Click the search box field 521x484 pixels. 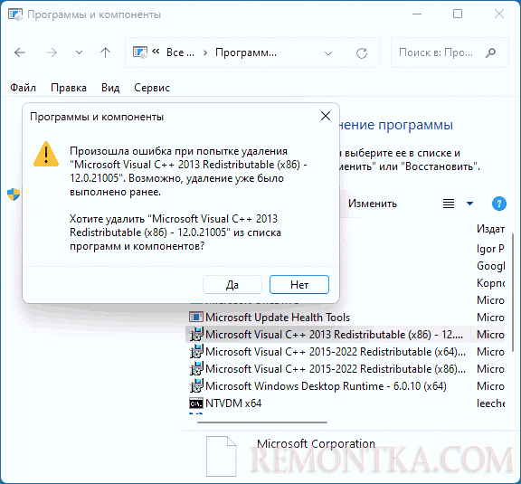[450, 52]
